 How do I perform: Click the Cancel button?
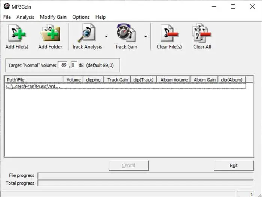pos(129,166)
